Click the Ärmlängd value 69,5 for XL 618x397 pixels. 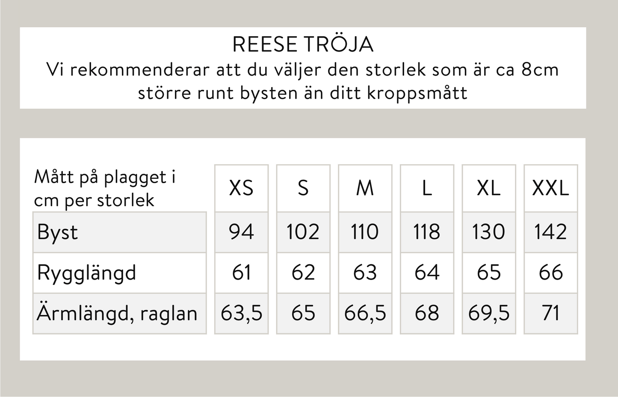pyautogui.click(x=488, y=313)
